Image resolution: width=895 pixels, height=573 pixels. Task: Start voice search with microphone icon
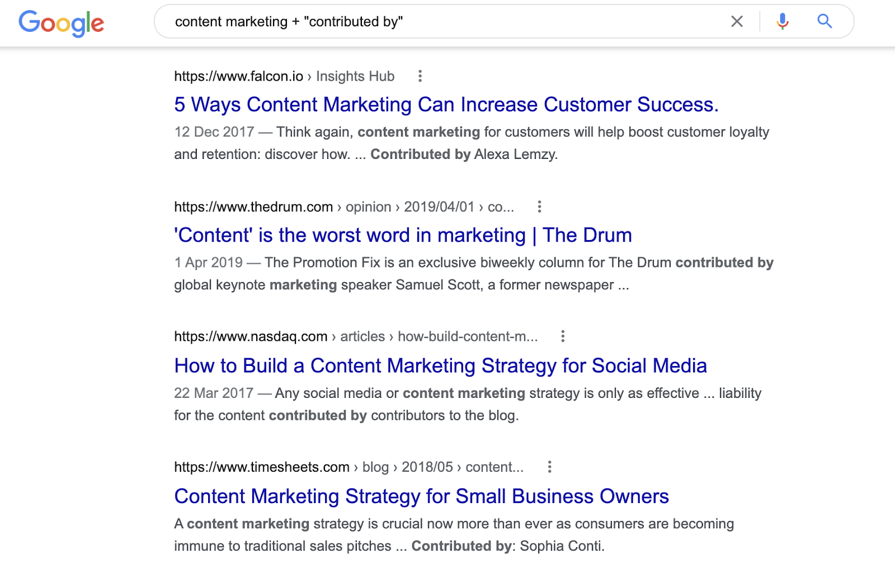pyautogui.click(x=783, y=21)
